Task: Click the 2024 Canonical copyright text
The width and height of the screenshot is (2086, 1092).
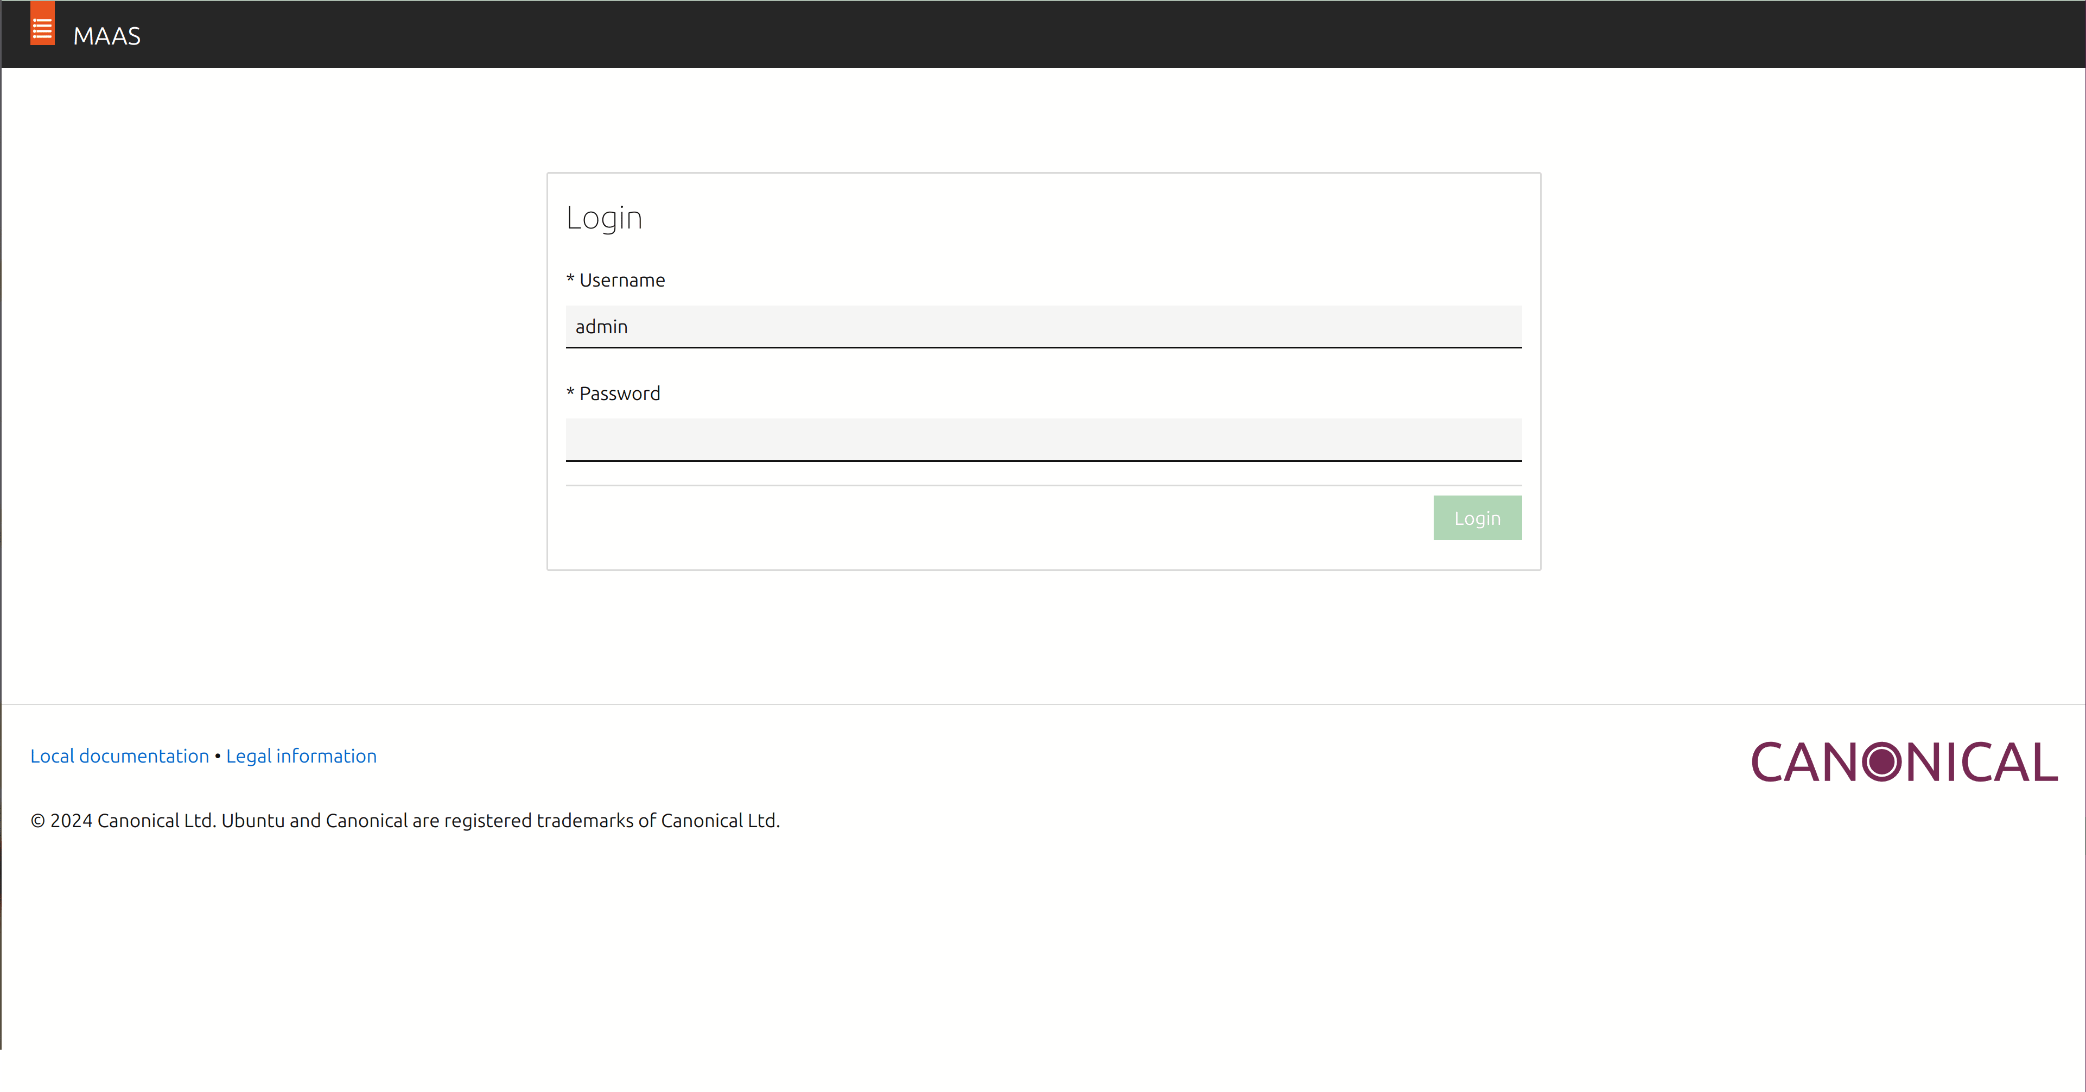Action: (x=405, y=821)
